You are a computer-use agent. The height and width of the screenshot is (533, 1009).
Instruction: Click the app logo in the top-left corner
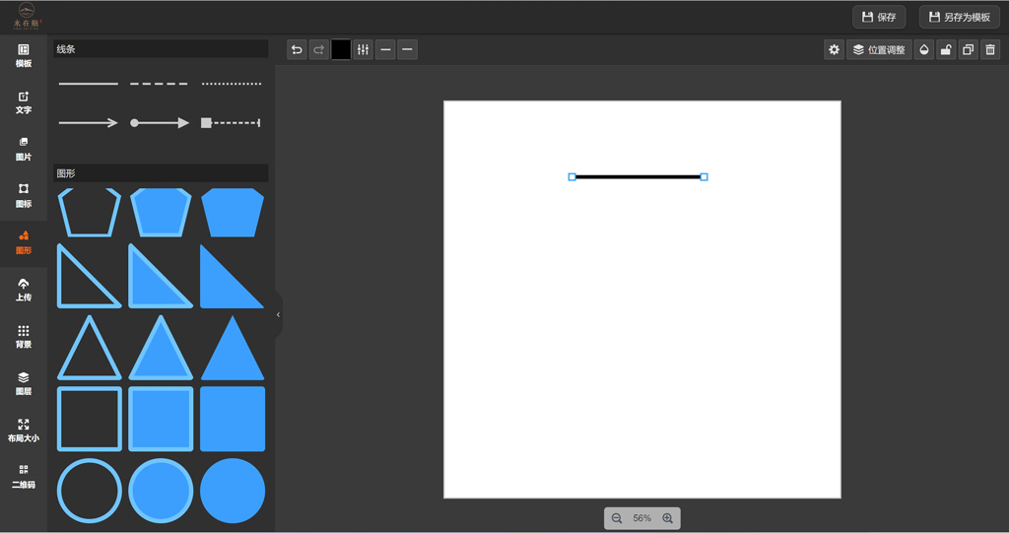pos(27,16)
